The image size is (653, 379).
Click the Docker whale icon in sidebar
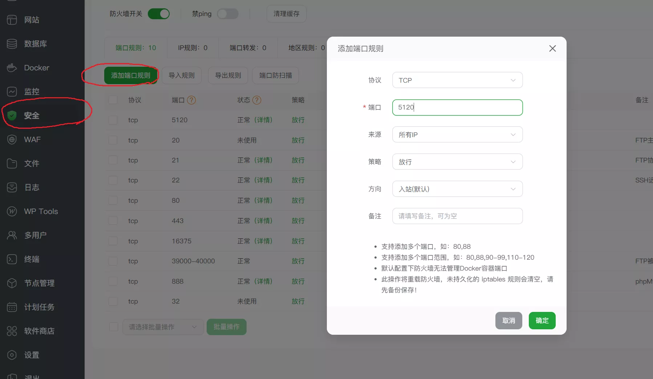[x=12, y=68]
